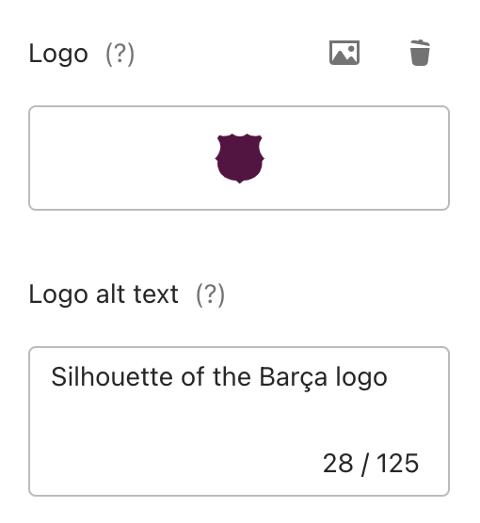Place cursor on the word Barça
480x523 pixels.
click(x=294, y=378)
